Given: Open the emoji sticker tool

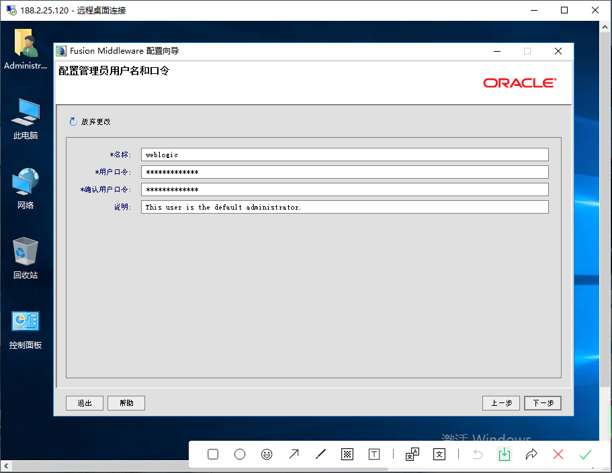Looking at the screenshot, I should click(x=267, y=454).
